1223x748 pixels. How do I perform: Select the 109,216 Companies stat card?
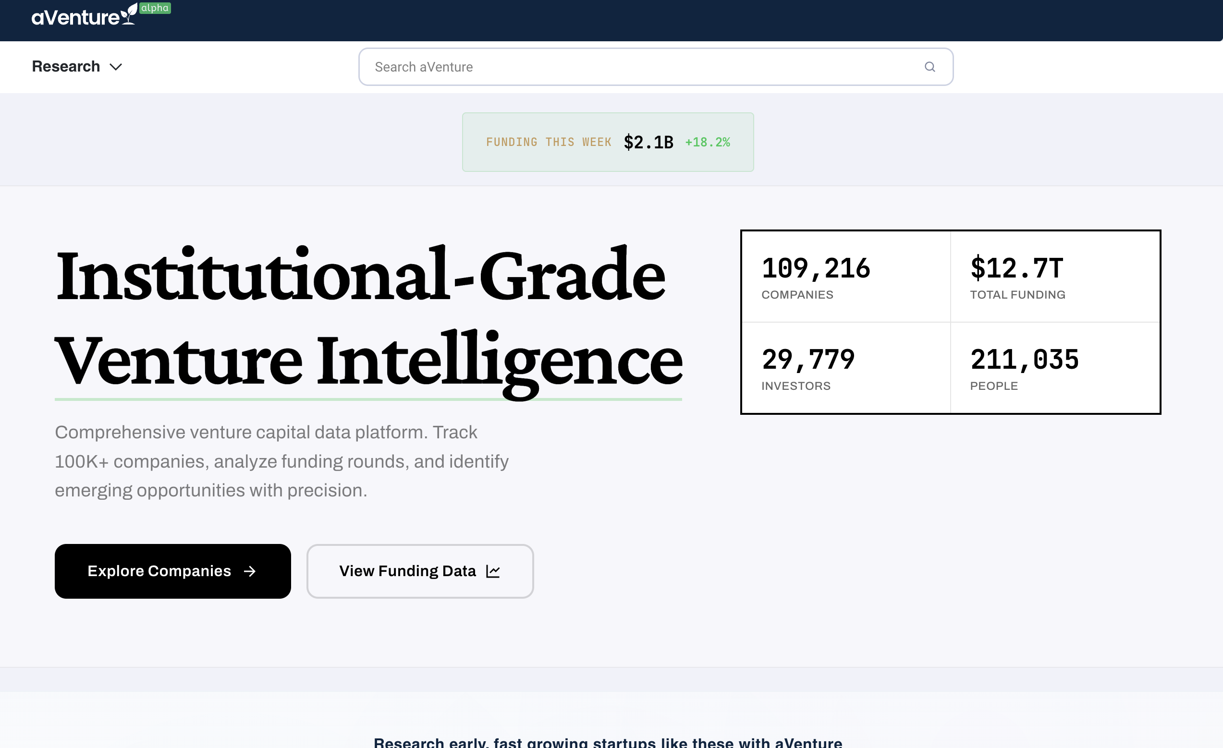tap(845, 277)
